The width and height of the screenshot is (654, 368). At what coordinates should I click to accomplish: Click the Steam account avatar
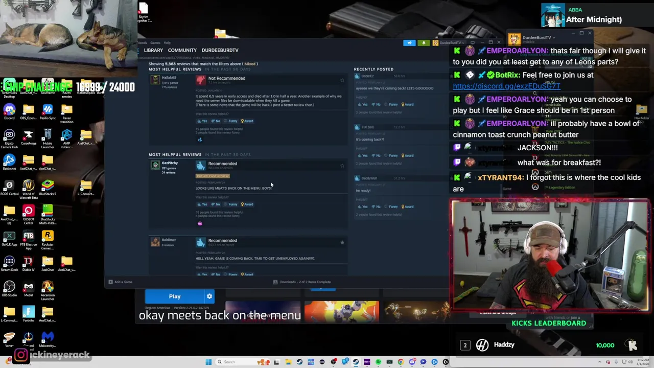[x=435, y=43]
